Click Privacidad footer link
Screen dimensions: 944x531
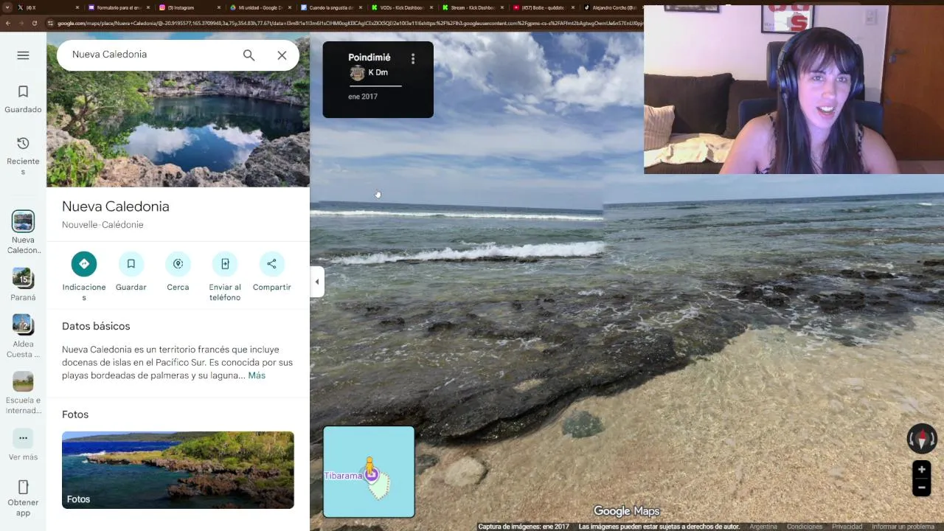(x=847, y=527)
